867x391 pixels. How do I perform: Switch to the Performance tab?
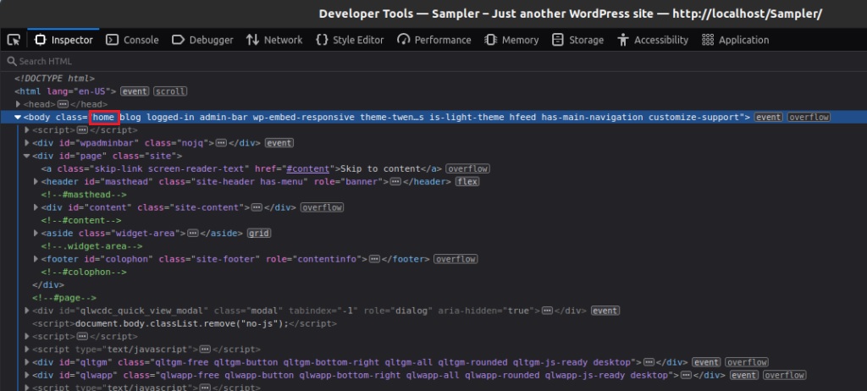coord(434,40)
